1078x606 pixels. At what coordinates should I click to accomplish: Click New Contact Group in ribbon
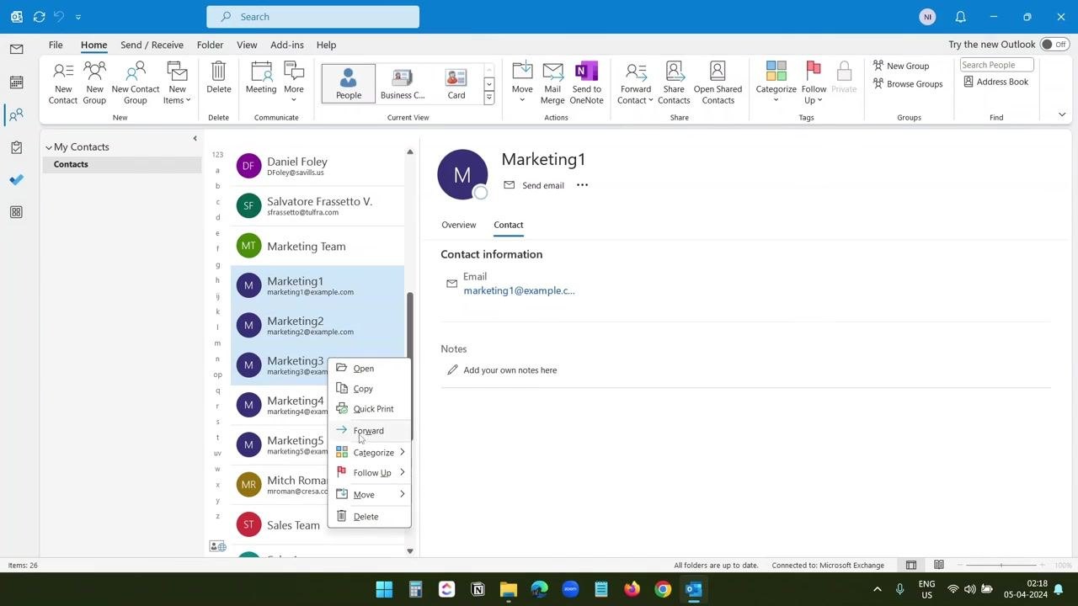136,83
